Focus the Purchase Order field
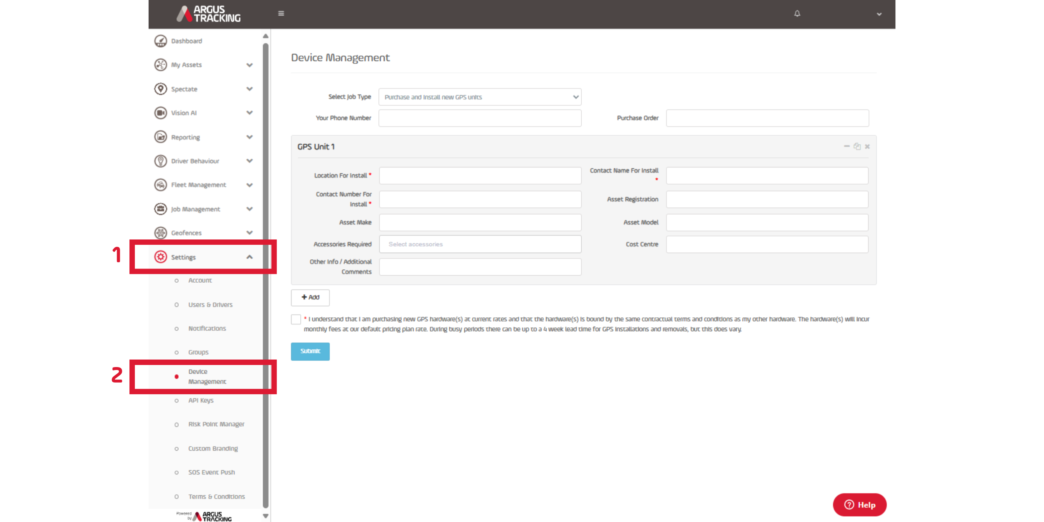Viewport: 1044px width, 522px height. tap(768, 118)
